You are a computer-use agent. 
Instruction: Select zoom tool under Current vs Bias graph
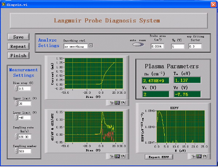click(117, 103)
